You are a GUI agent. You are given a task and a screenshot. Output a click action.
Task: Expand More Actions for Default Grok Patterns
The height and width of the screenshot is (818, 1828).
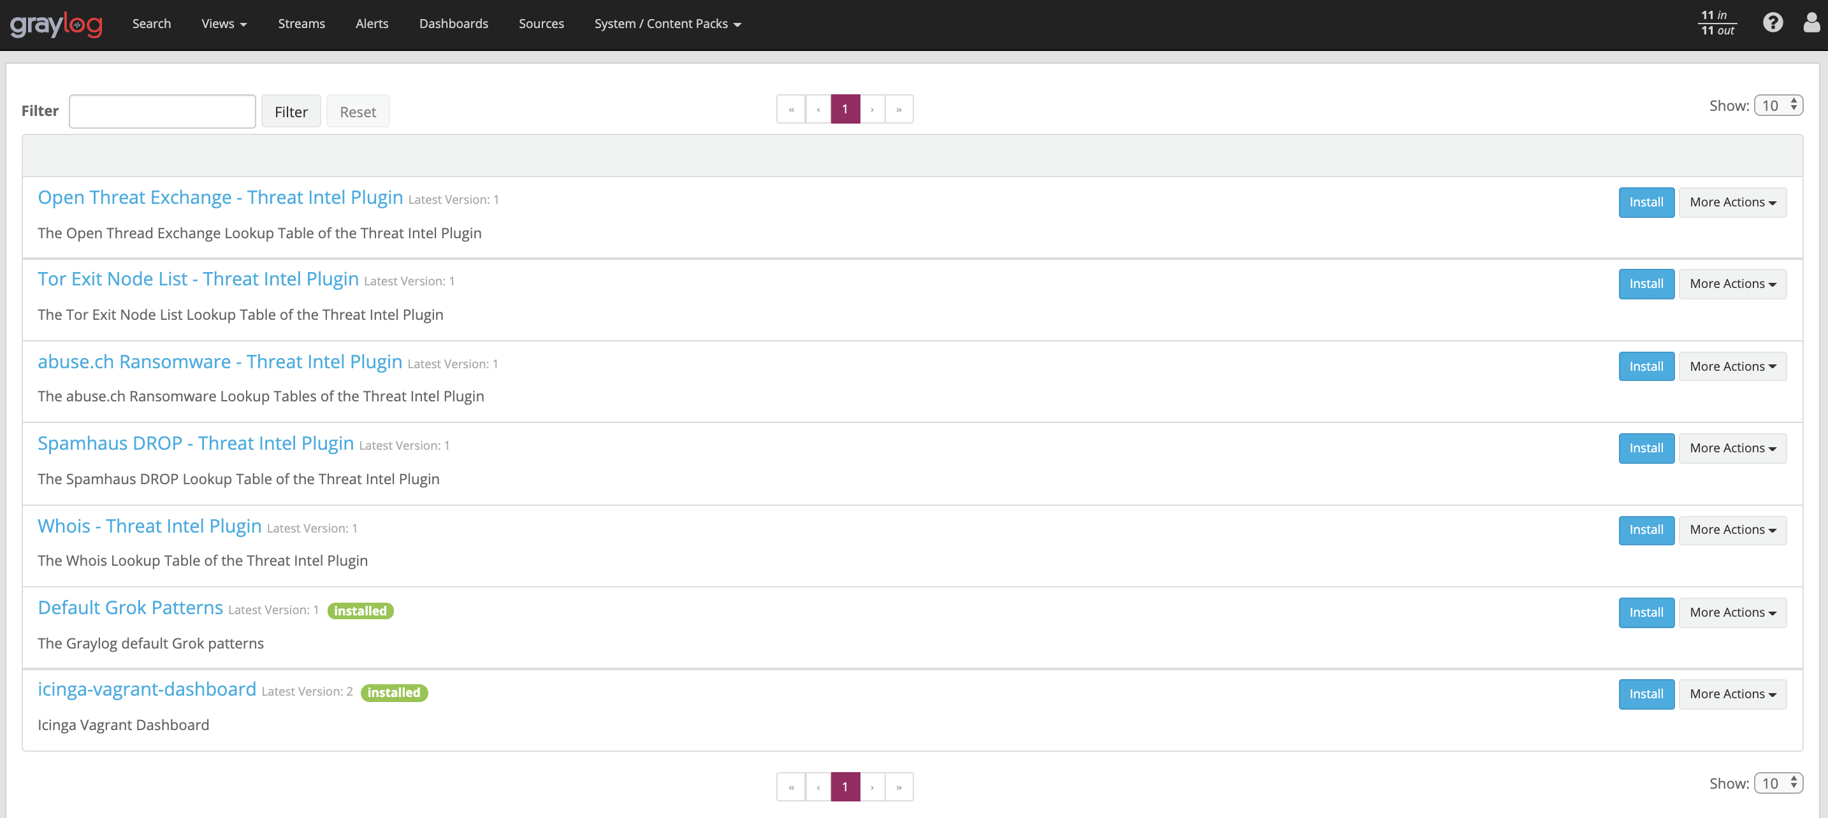1732,612
